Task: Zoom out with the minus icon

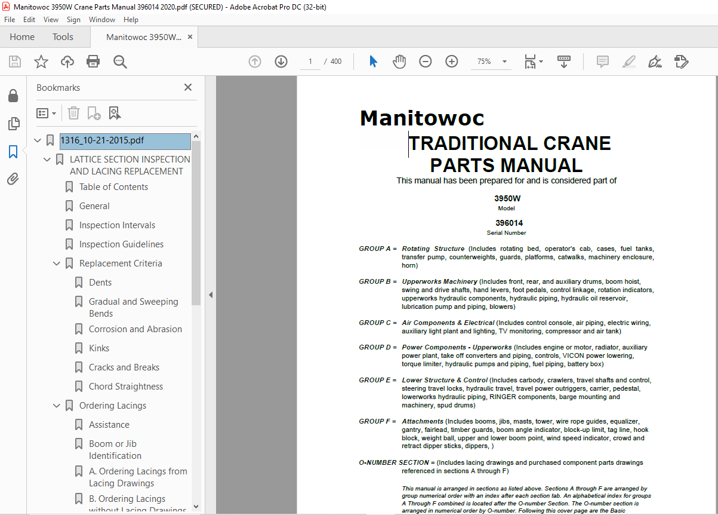Action: [425, 62]
